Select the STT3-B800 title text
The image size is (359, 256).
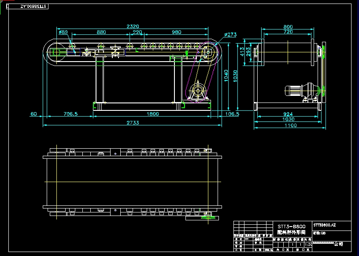[x=292, y=227]
